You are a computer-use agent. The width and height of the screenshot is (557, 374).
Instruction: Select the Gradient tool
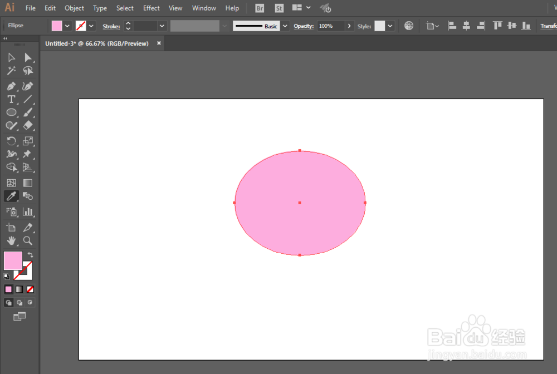click(28, 183)
